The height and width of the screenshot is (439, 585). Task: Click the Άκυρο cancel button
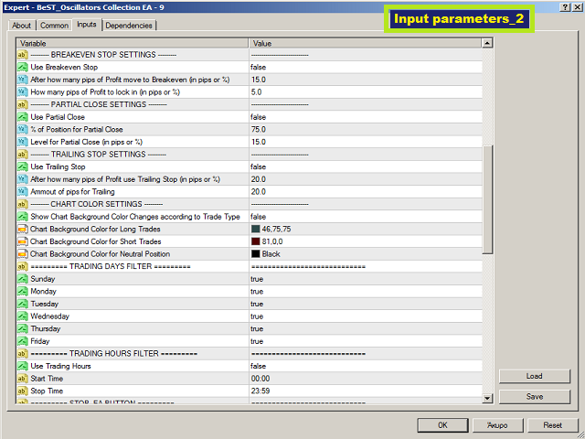[497, 425]
